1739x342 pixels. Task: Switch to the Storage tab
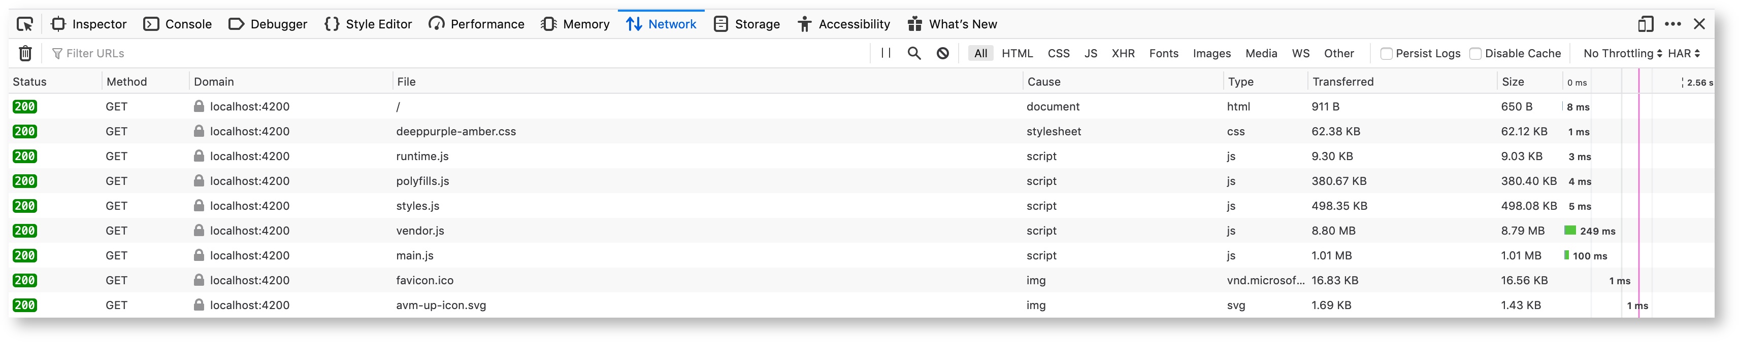tap(747, 24)
